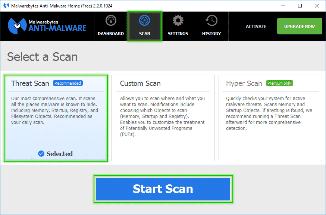The width and height of the screenshot is (326, 215).
Task: Minimize the Malwarebytes window
Action: pyautogui.click(x=283, y=6)
